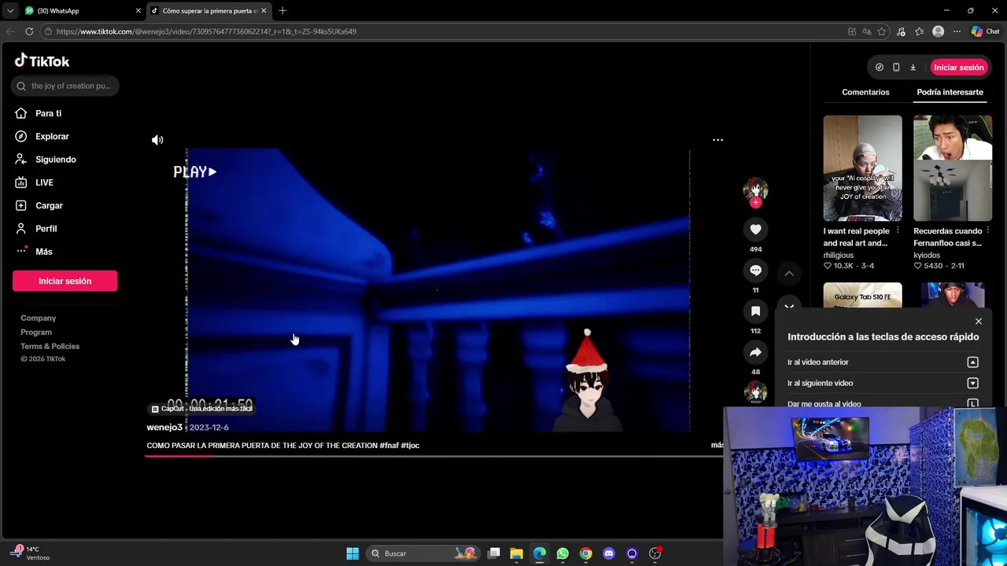The width and height of the screenshot is (1007, 566).
Task: Seek using the video progress bar
Action: click(x=433, y=456)
